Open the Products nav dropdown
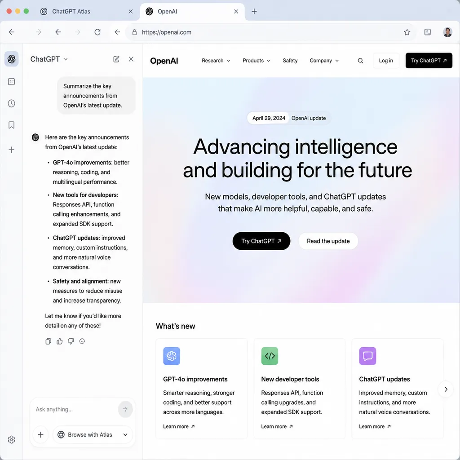 (257, 61)
